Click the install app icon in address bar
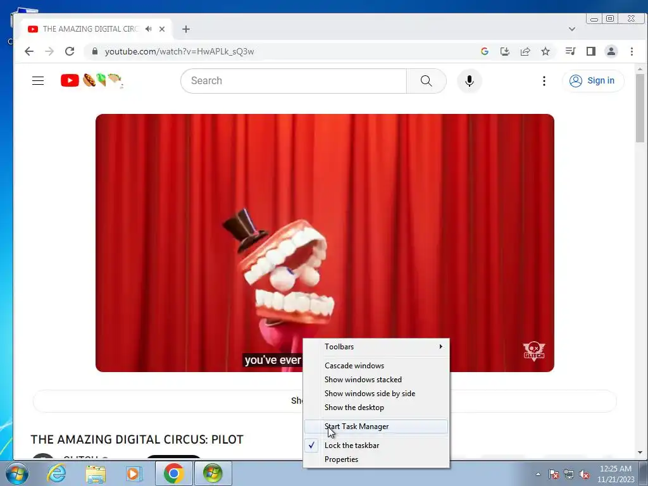This screenshot has height=486, width=648. (x=504, y=51)
